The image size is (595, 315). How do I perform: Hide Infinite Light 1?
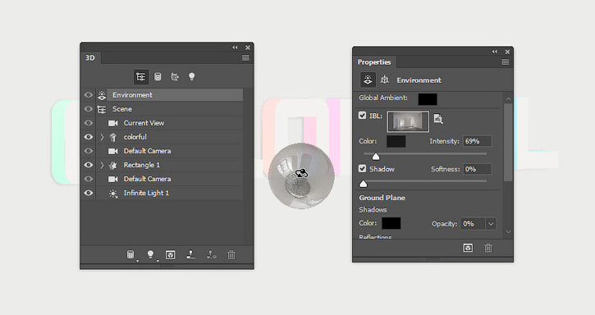coord(89,193)
